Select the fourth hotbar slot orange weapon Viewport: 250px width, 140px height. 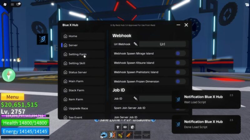[129, 135]
